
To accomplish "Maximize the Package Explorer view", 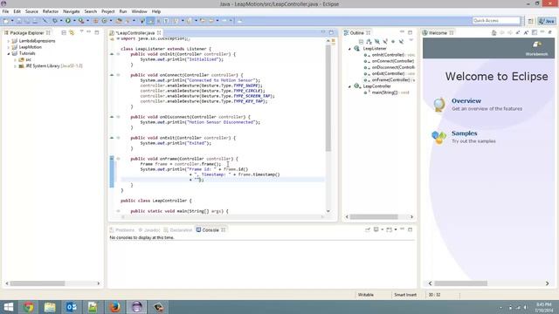I will pyautogui.click(x=97, y=32).
